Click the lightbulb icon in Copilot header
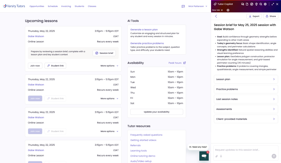This screenshot has width=281, height=163. 256,4
